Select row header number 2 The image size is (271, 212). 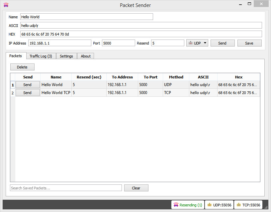pos(13,93)
